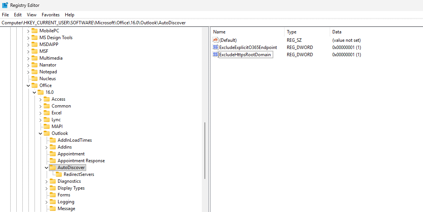Click the ExcludeExplicitO365Endpoint DWORD icon
Viewport: 423px width, 212px height.
(x=215, y=47)
